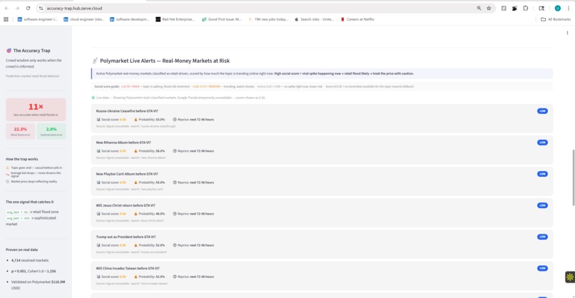Open the black bird-shaped extension icon
575x298 pixels.
514,8
